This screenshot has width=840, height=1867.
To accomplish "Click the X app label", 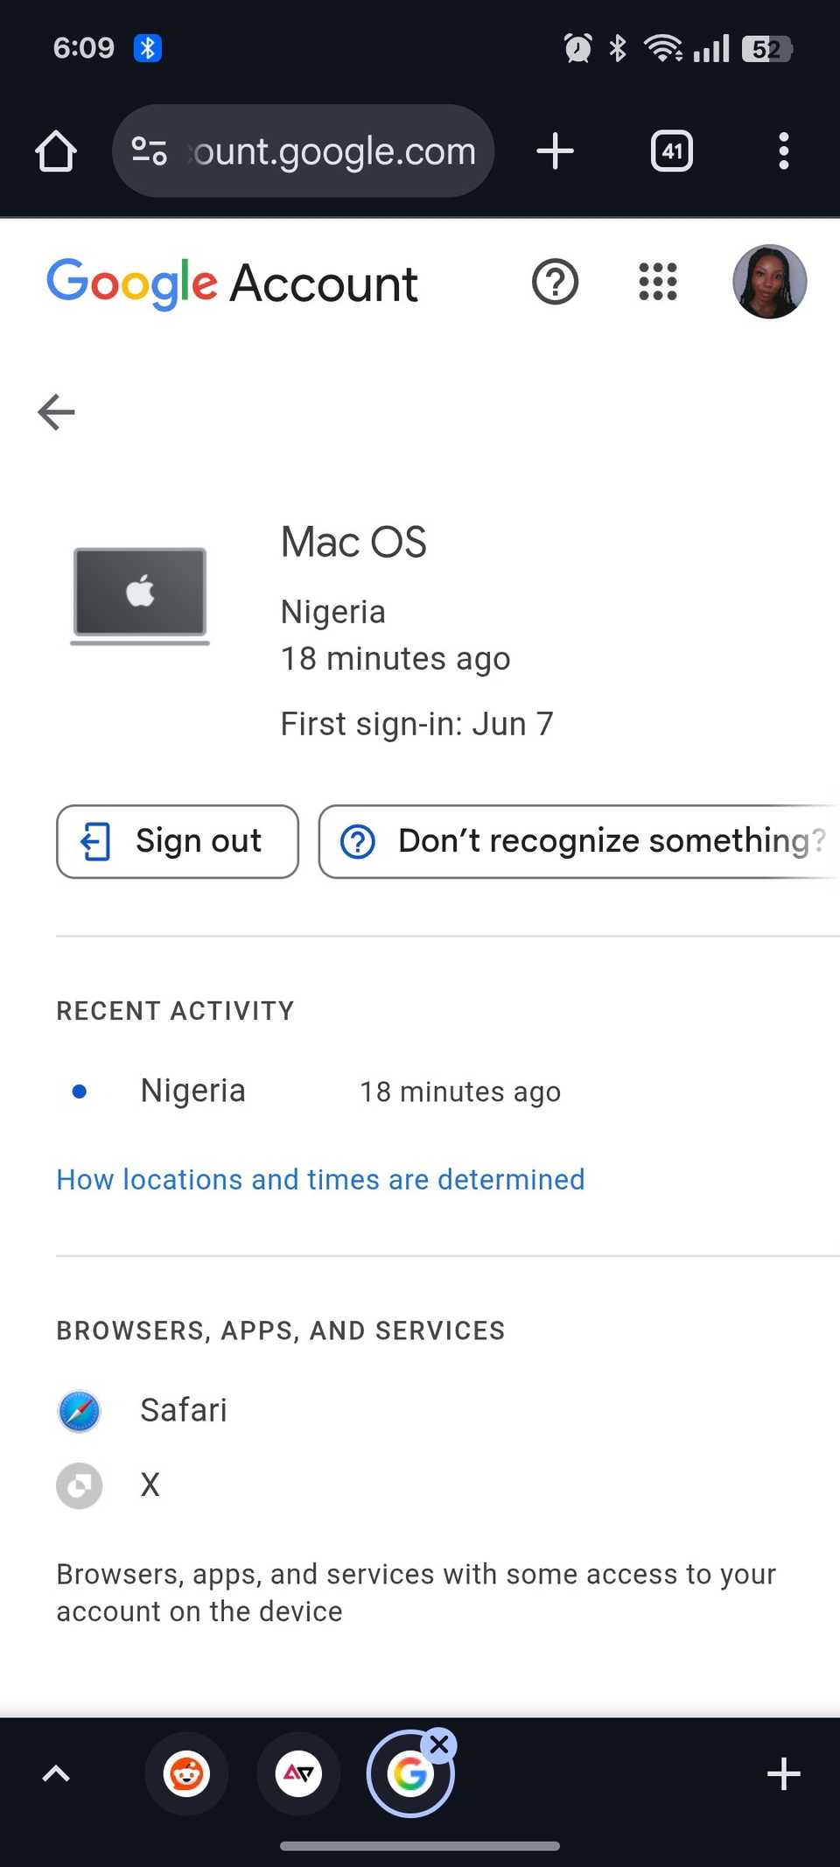I will tap(150, 1484).
